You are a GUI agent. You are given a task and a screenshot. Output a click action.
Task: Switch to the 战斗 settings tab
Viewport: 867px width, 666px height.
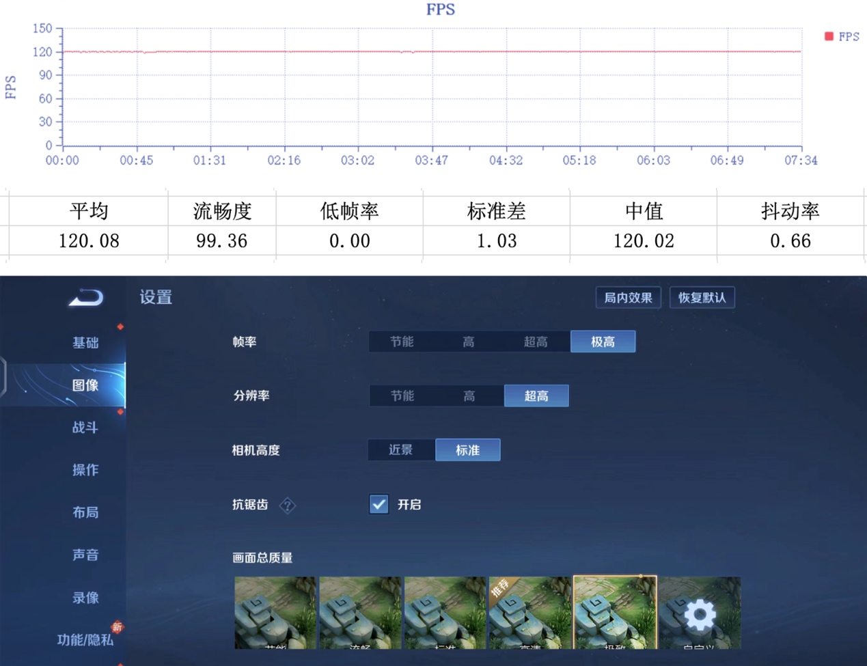(85, 428)
